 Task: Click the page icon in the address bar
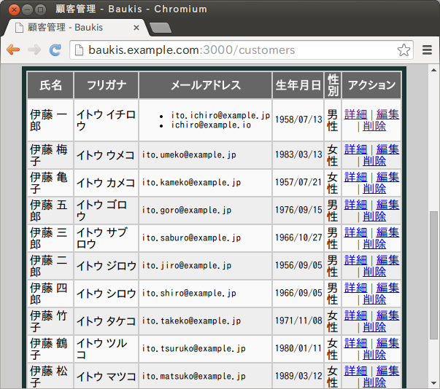click(79, 50)
